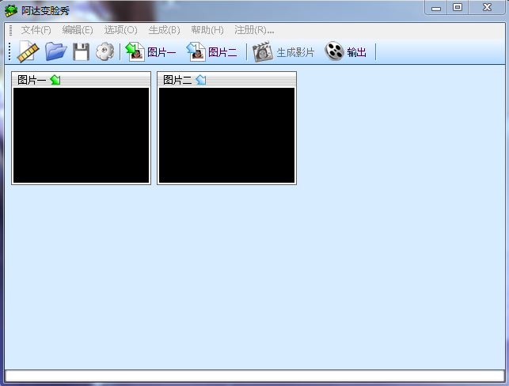Open the 生成(B) menu

(x=164, y=30)
